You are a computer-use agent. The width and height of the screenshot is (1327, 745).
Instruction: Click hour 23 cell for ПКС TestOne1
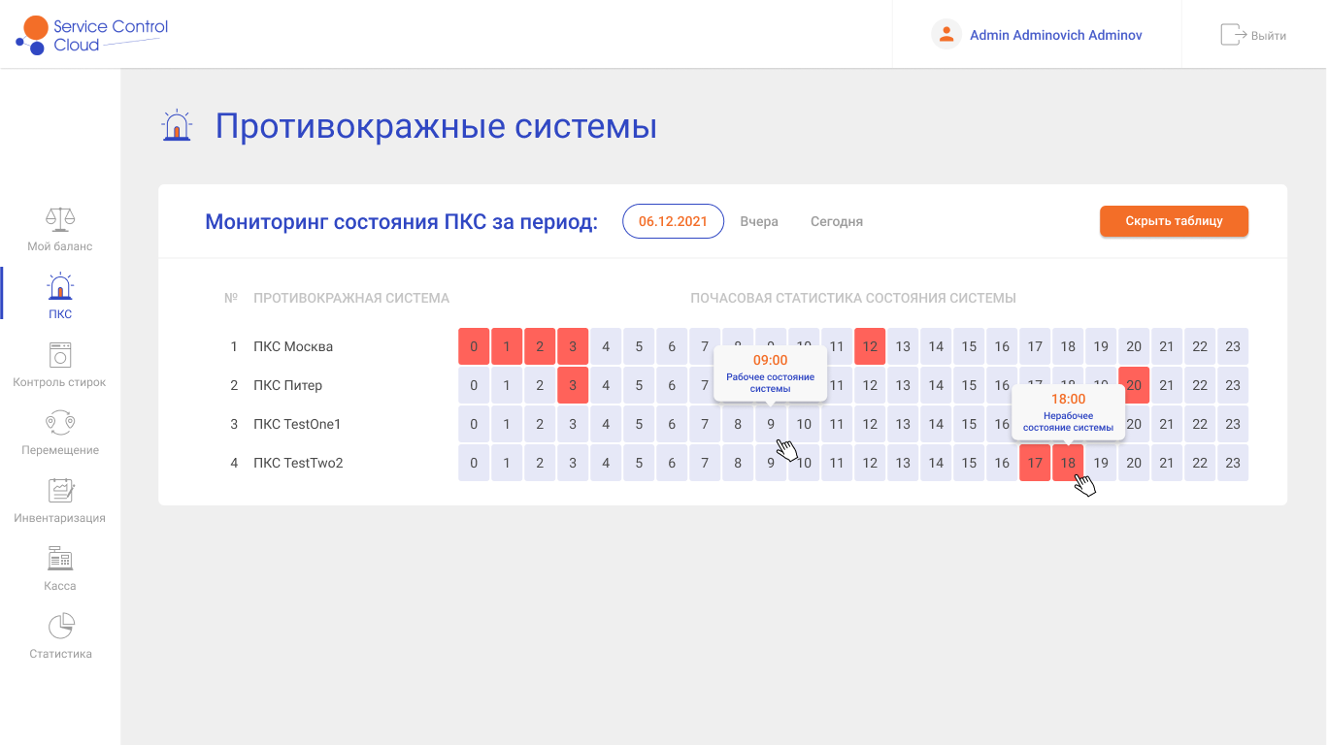(1233, 424)
